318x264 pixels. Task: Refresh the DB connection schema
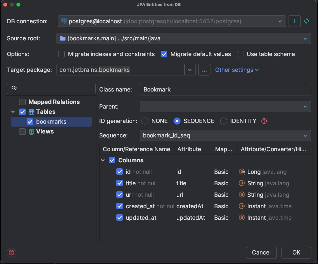[x=307, y=21]
